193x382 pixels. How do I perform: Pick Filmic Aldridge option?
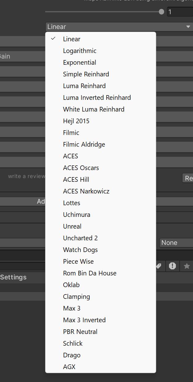click(84, 144)
